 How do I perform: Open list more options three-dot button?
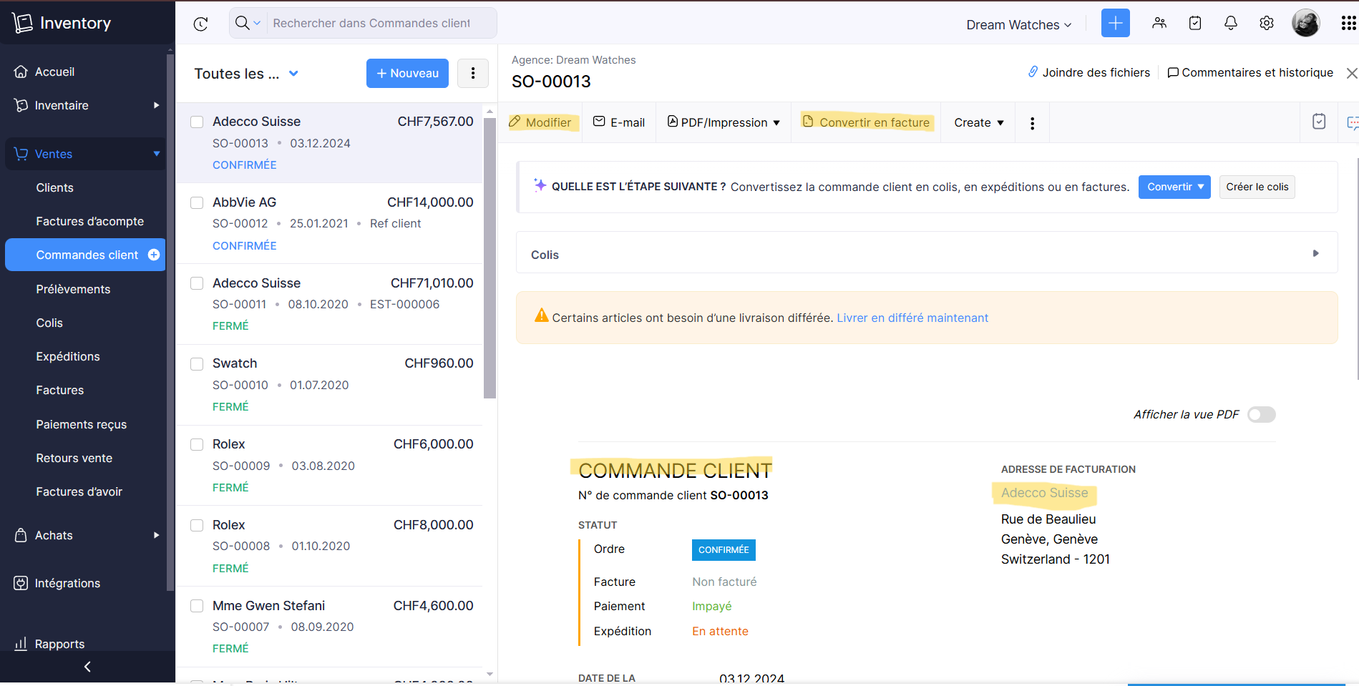tap(473, 73)
